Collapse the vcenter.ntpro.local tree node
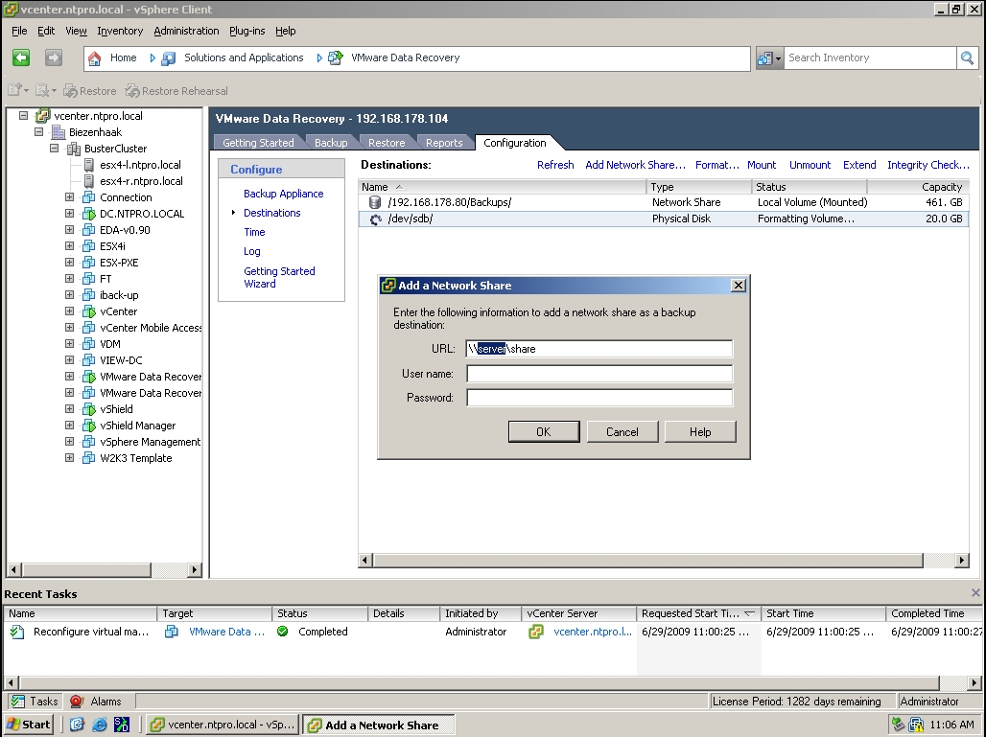Image resolution: width=986 pixels, height=737 pixels. [x=23, y=116]
